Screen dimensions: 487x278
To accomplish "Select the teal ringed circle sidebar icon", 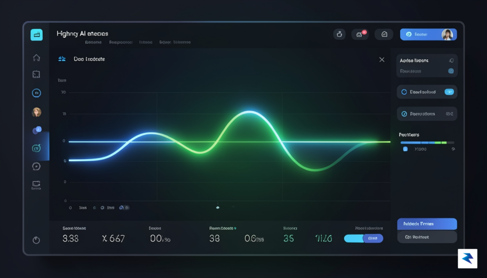I will (36, 93).
